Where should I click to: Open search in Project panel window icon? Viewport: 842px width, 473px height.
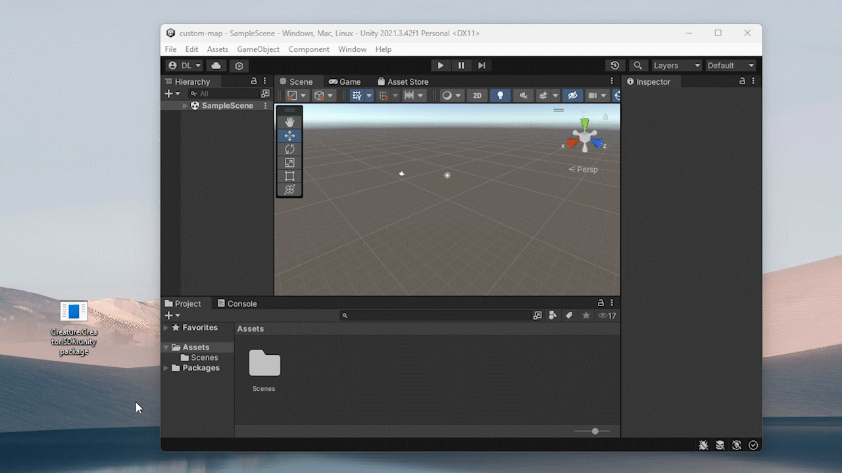pos(537,316)
